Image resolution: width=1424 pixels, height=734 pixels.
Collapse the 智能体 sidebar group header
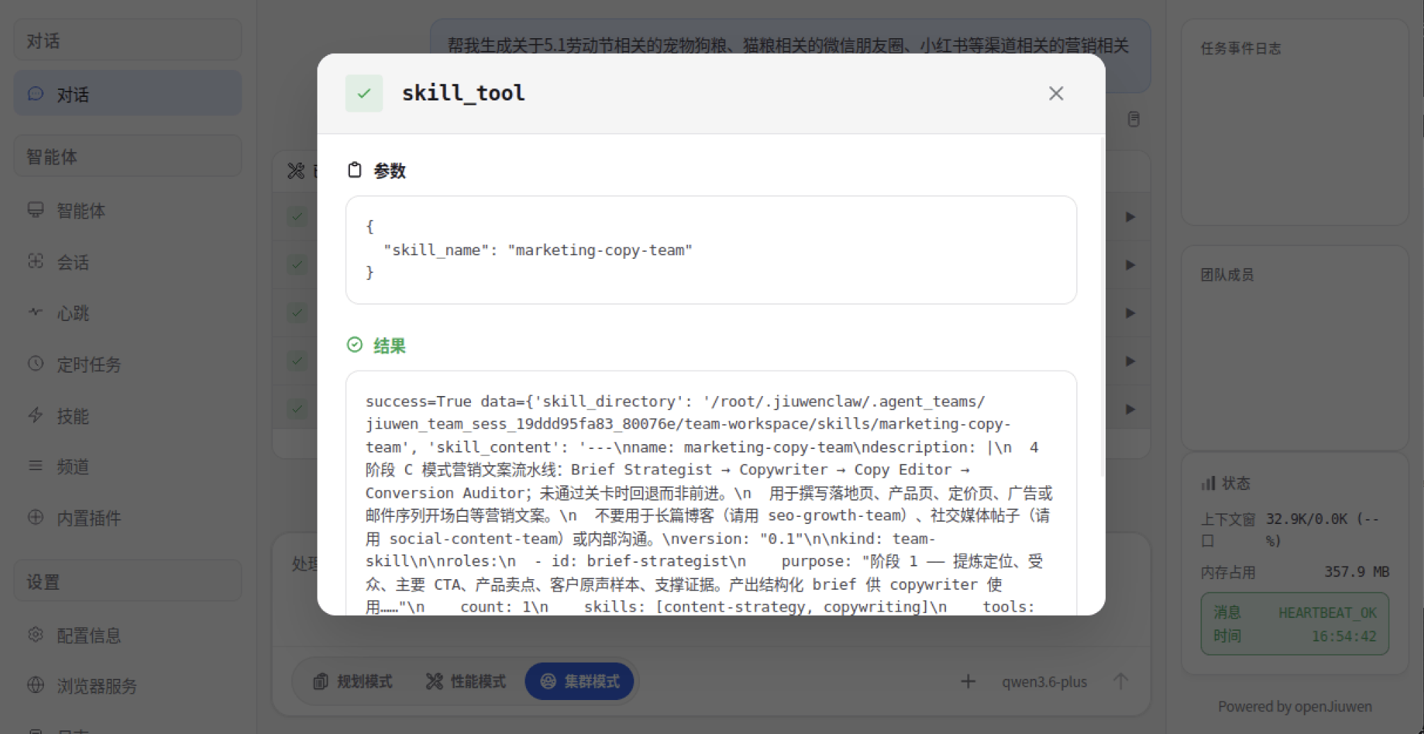coord(128,156)
